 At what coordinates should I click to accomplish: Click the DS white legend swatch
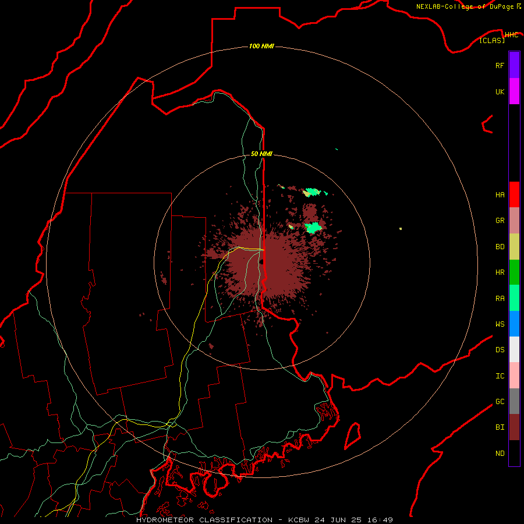coord(514,349)
